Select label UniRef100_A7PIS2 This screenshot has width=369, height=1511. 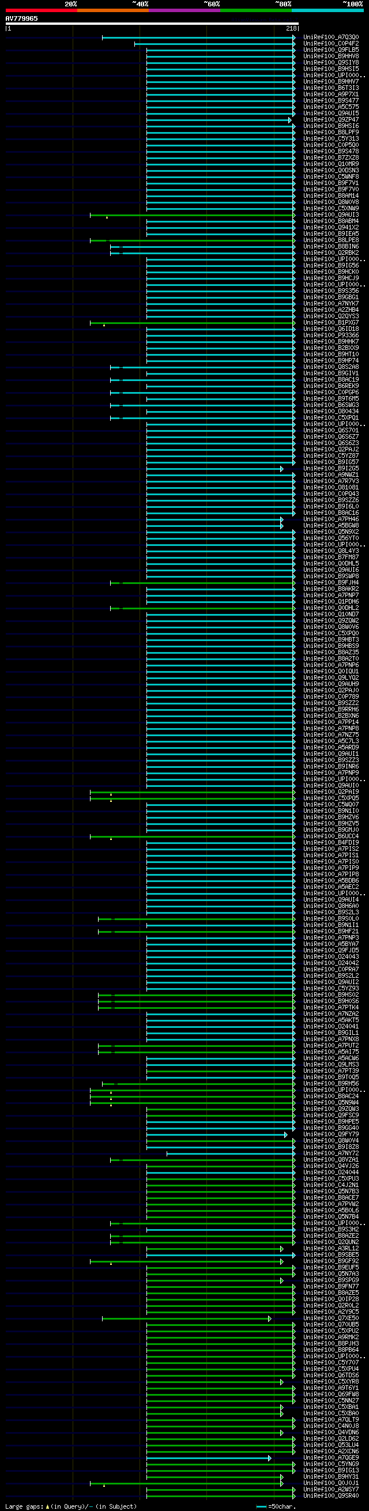[331, 849]
